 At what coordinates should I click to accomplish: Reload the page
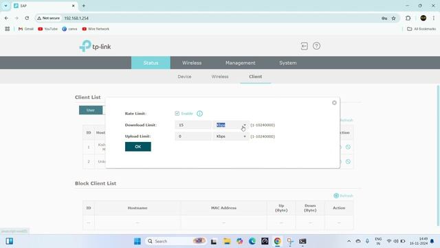coord(27,18)
